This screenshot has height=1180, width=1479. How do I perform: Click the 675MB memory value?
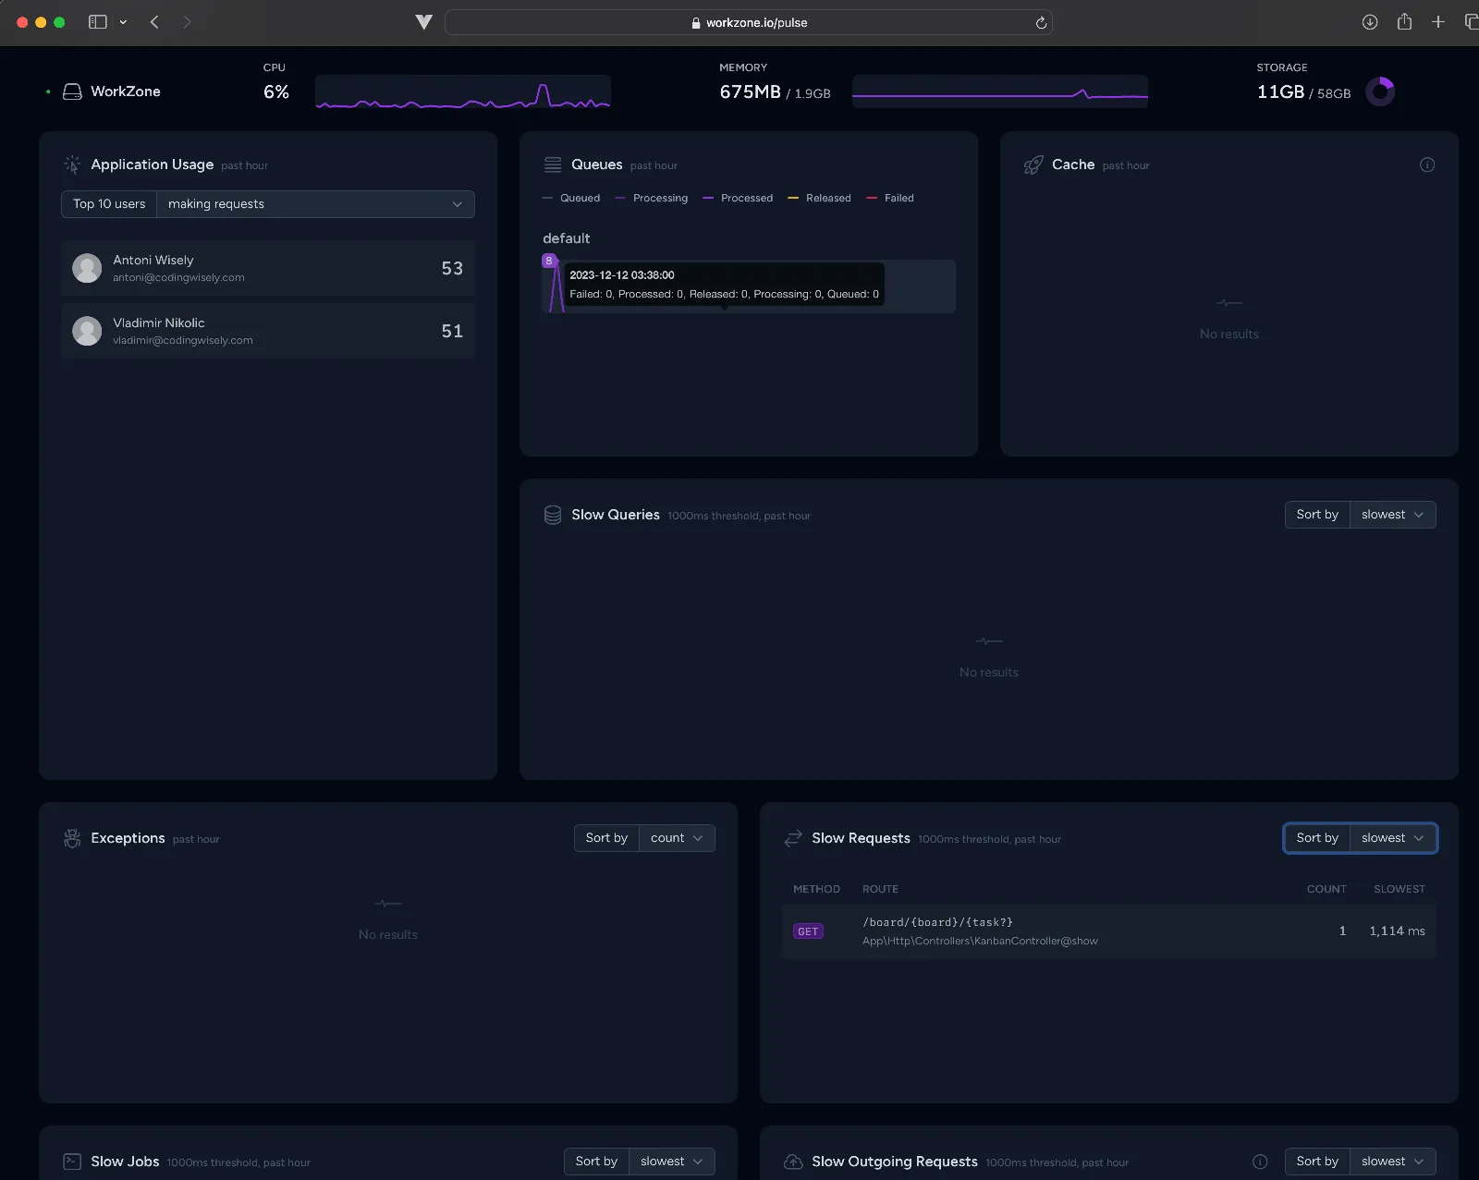[x=751, y=91]
